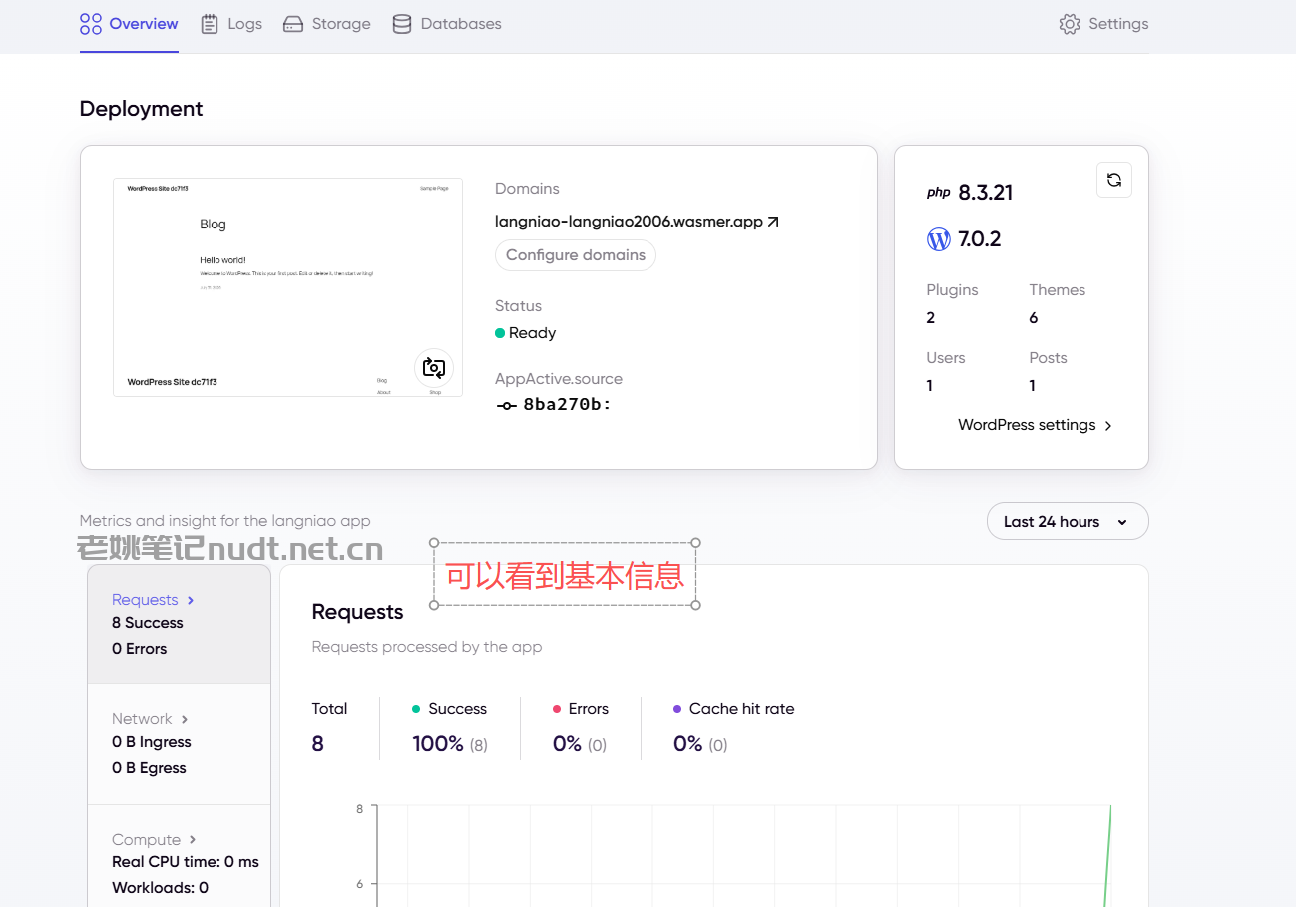Click the WordPress logo next to 7.0.2
Screen dimensions: 1296x907
(x=939, y=239)
